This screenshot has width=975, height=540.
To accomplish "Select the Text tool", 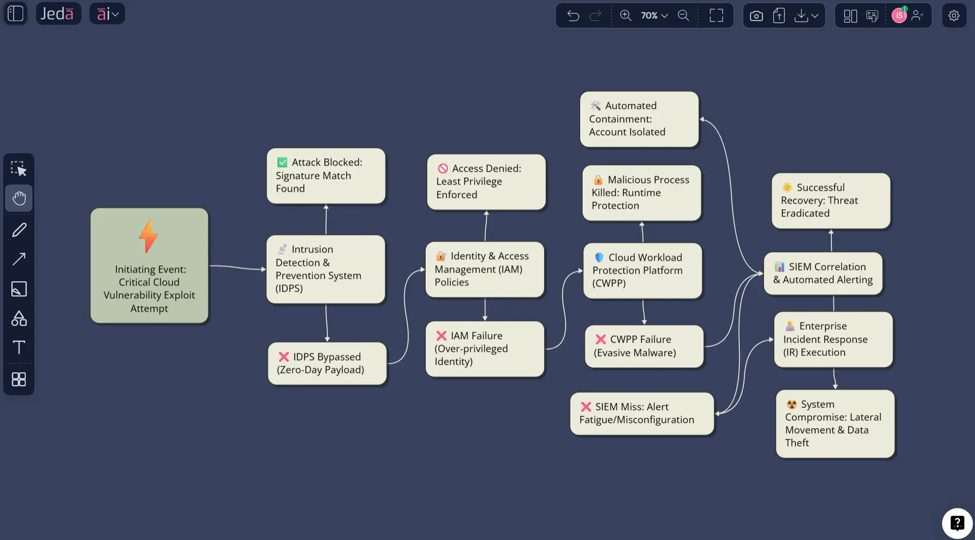I will tap(19, 348).
